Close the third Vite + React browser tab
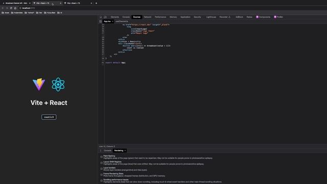 point(91,3)
